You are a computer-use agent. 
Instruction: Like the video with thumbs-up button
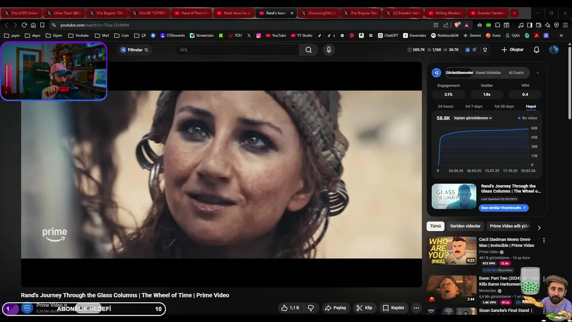[x=290, y=308]
